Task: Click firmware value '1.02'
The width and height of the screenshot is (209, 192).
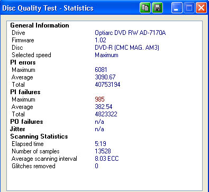Action: click(101, 40)
